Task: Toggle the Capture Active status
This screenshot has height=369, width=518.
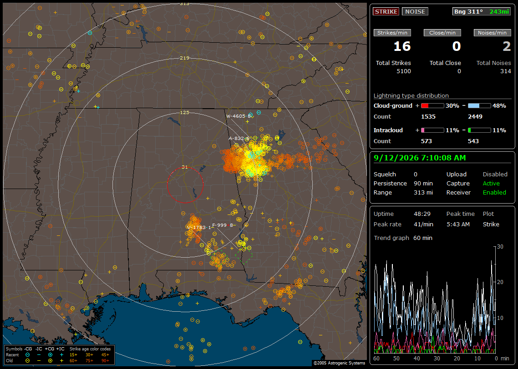Action: (491, 183)
